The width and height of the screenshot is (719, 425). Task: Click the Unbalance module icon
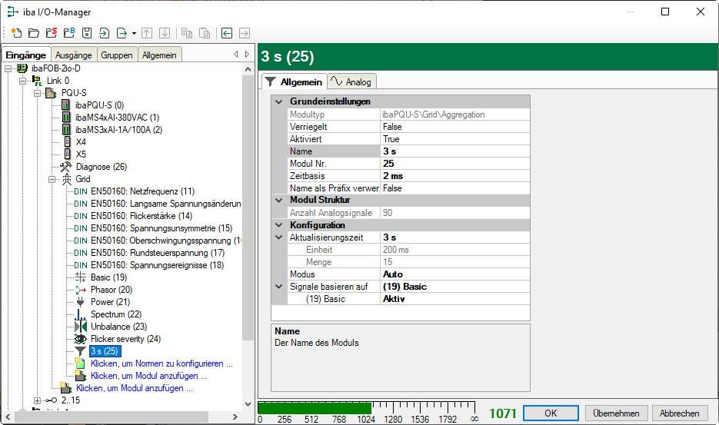(x=81, y=327)
